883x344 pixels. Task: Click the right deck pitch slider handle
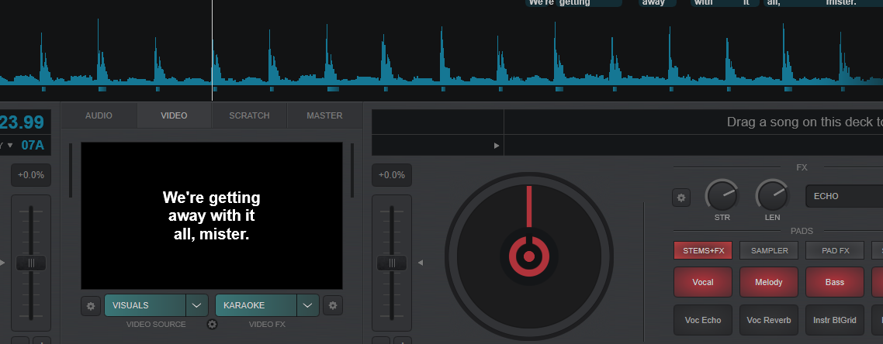point(392,263)
